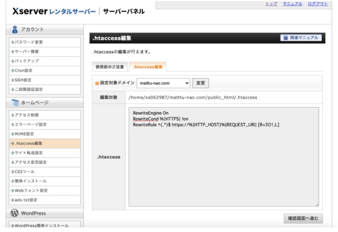The image size is (338, 232).
Task: Click the account section person icon
Action: point(15,30)
